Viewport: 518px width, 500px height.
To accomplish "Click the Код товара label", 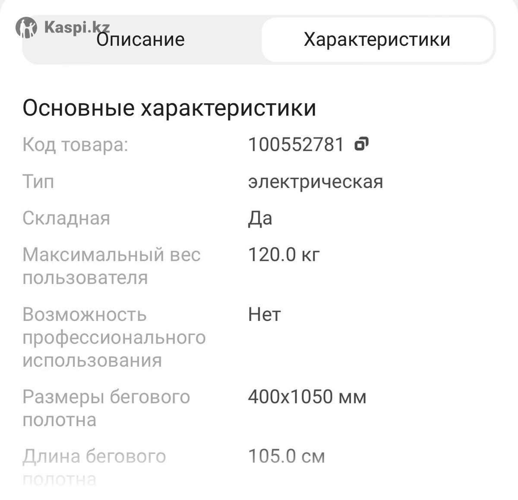I will pos(76,144).
